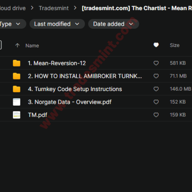Screen dimensions: 192x192
Task: Click the 71.1 MB size value
Action: pyautogui.click(x=178, y=76)
